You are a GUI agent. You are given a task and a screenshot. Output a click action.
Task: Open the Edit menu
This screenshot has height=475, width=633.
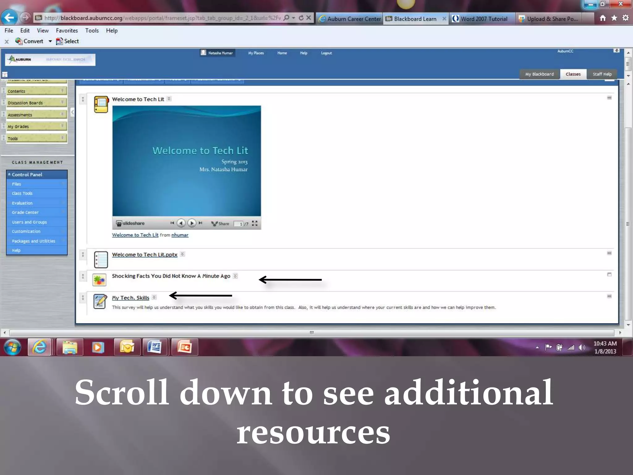[x=25, y=30]
